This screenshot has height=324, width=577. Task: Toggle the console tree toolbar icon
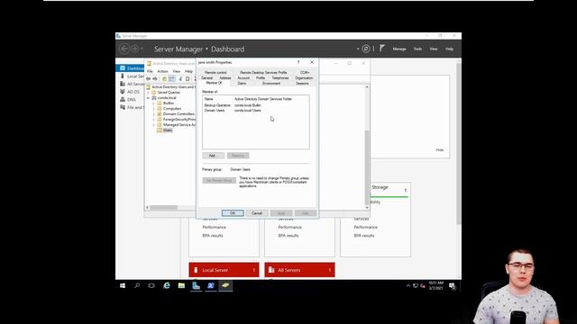[x=172, y=78]
